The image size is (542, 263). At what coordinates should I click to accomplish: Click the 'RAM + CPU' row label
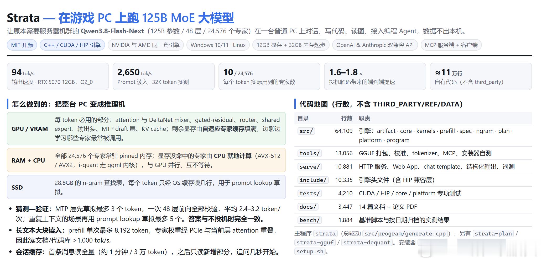(x=28, y=160)
